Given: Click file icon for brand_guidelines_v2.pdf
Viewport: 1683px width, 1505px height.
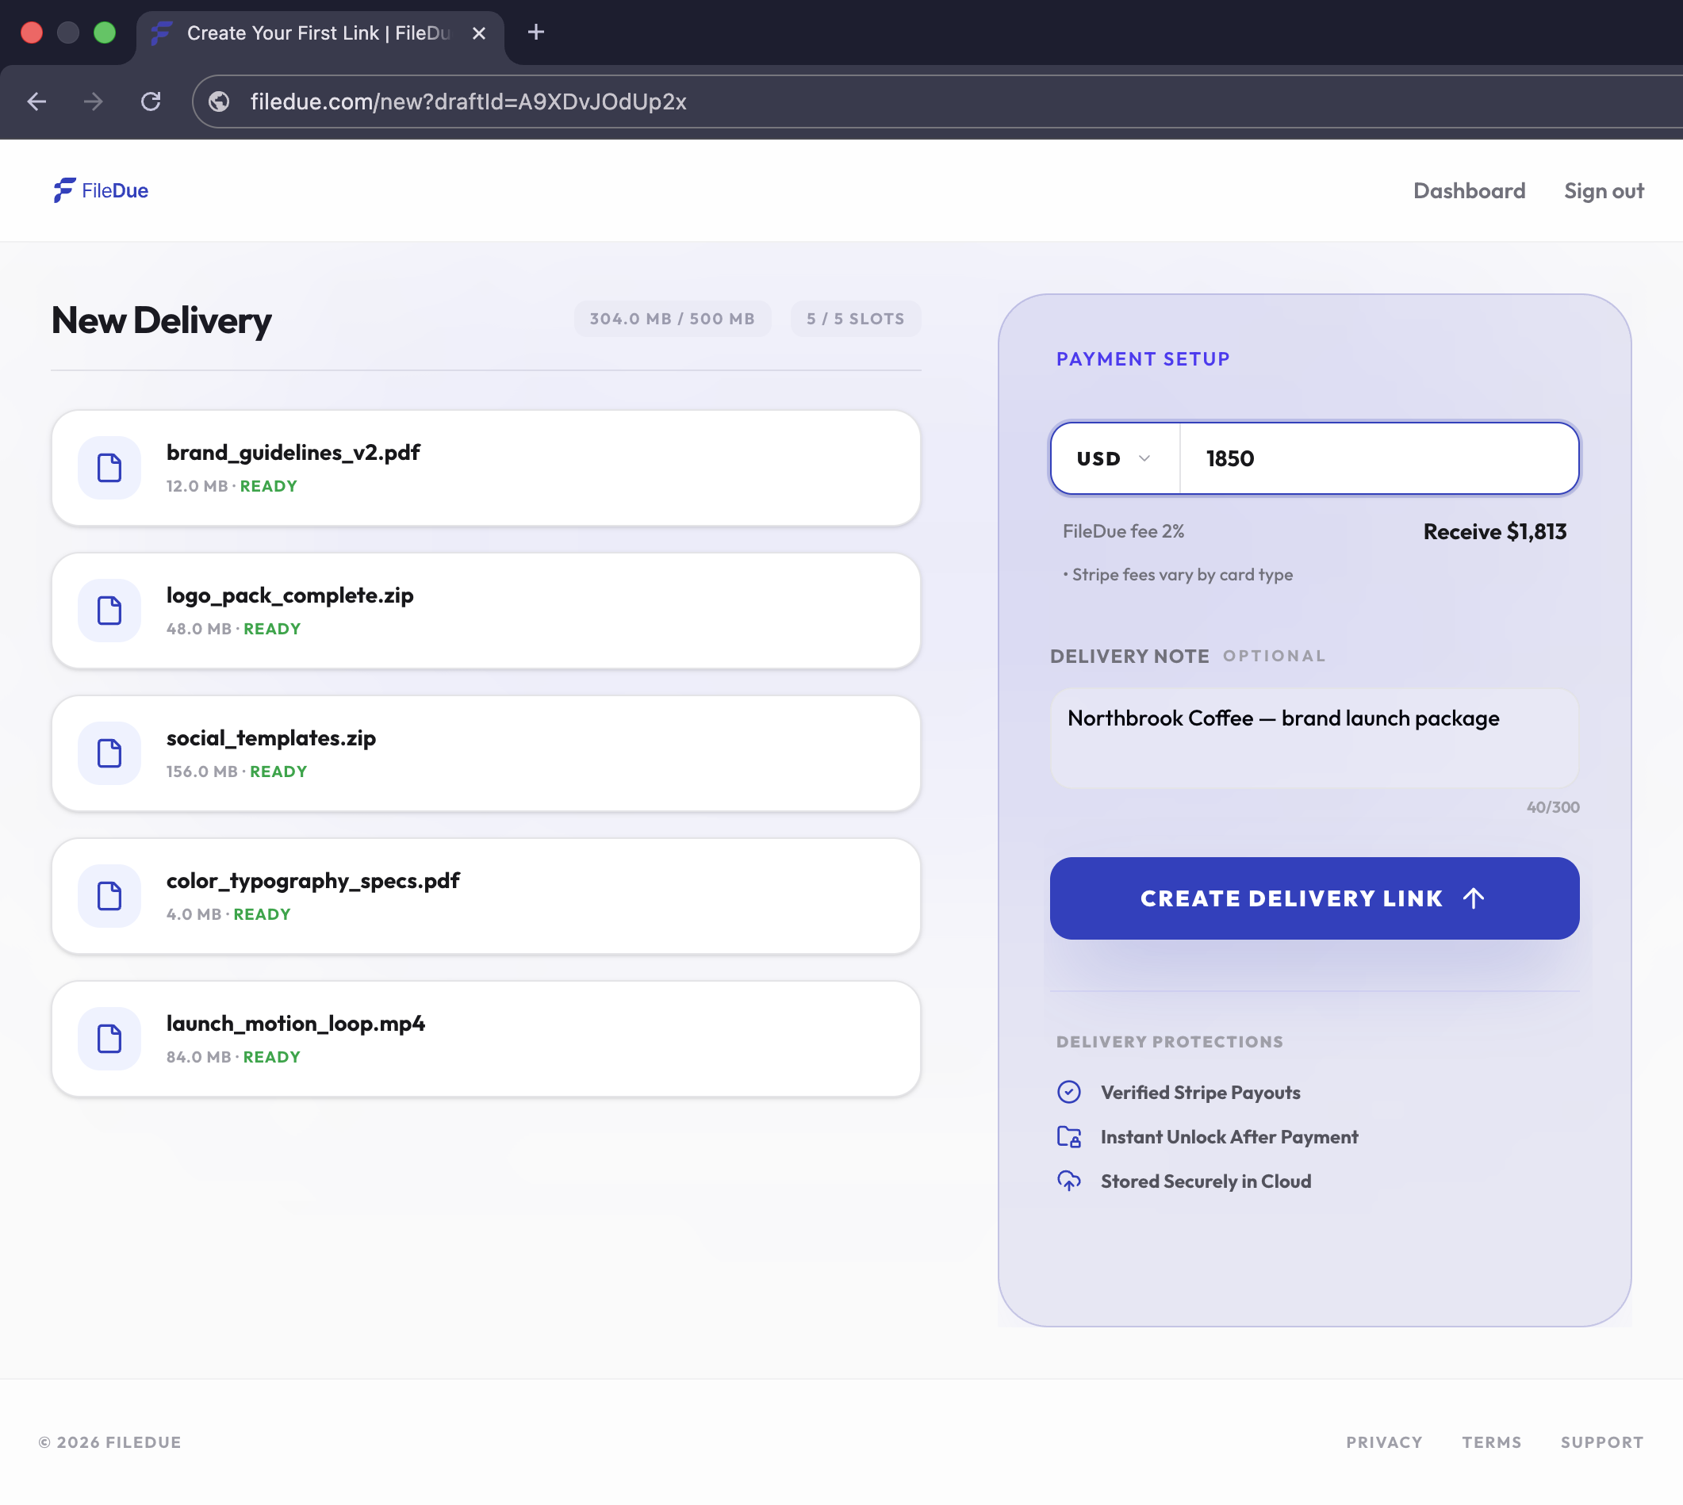Looking at the screenshot, I should [x=109, y=467].
